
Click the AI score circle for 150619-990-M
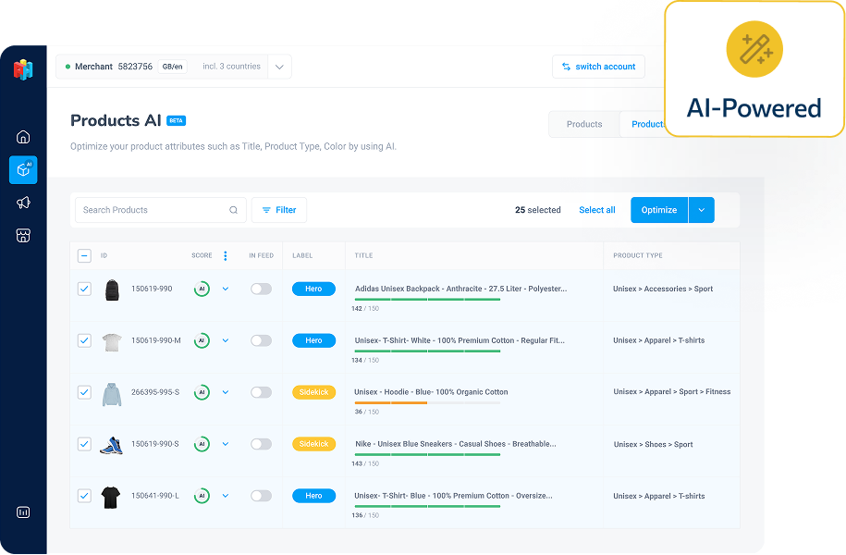coord(202,340)
